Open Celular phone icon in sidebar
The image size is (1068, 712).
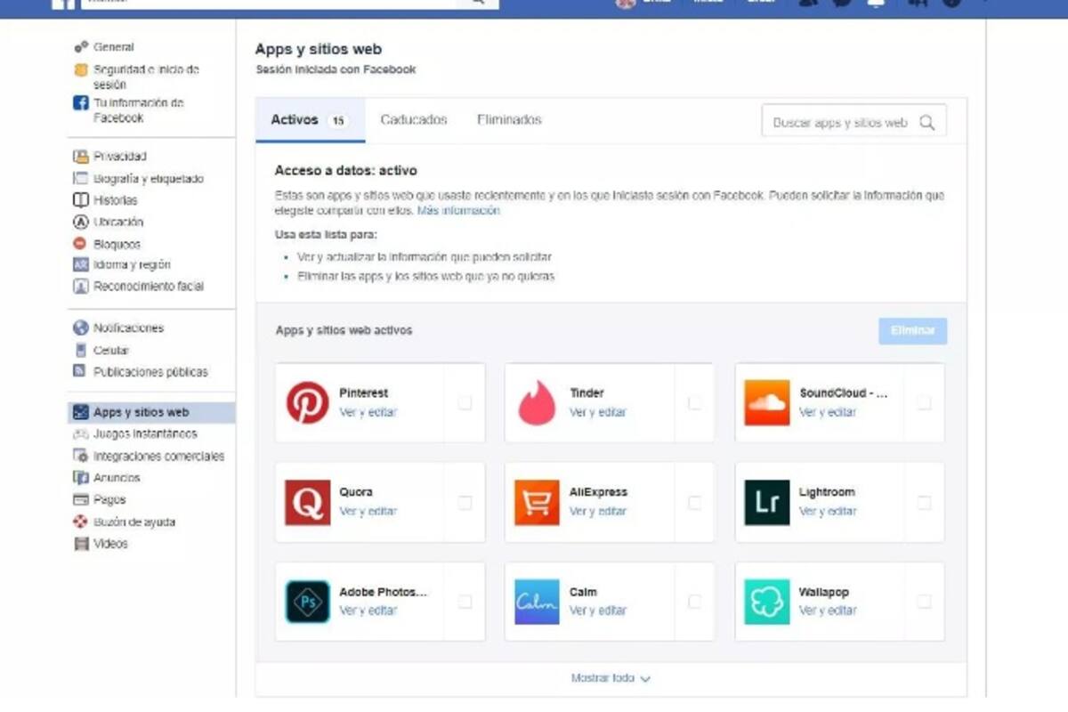[x=81, y=351]
